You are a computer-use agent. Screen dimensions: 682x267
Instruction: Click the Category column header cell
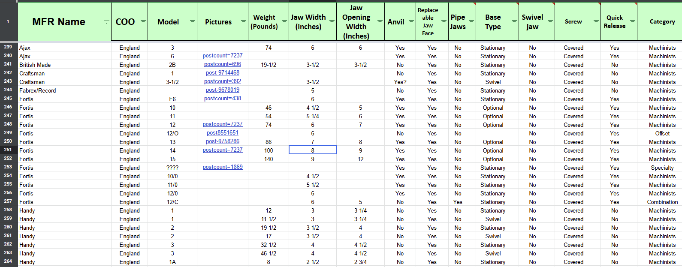[x=662, y=22]
